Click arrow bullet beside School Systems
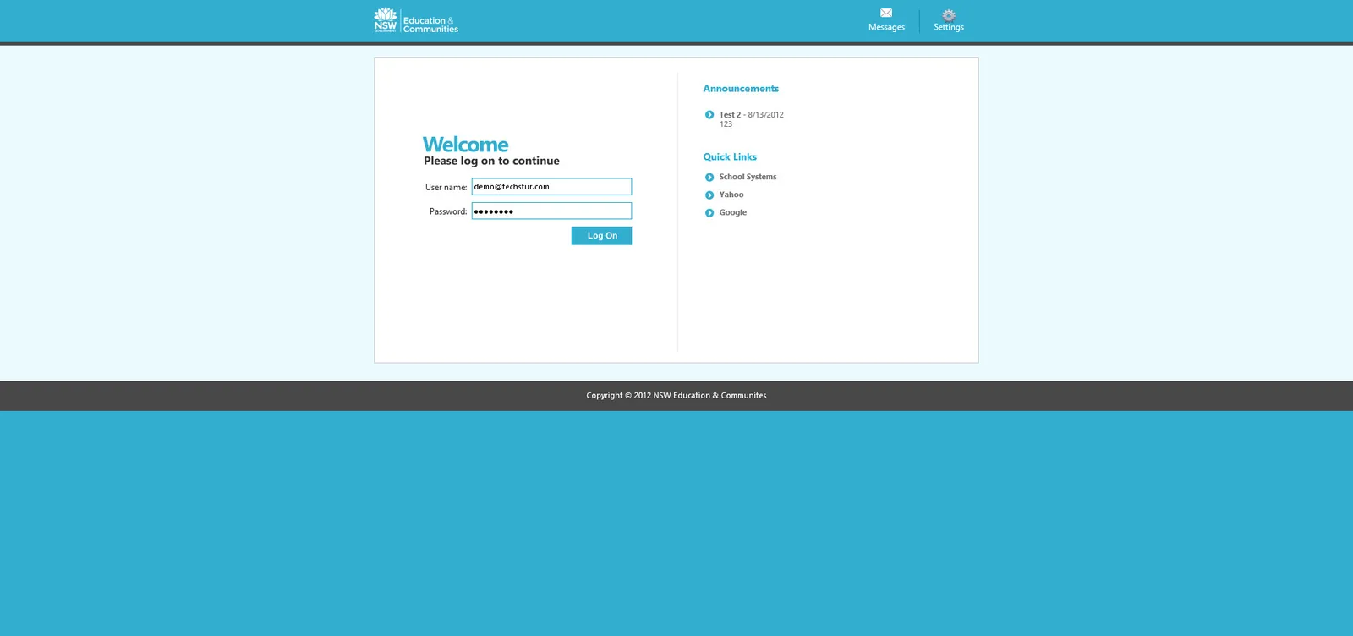The width and height of the screenshot is (1353, 636). tap(709, 178)
